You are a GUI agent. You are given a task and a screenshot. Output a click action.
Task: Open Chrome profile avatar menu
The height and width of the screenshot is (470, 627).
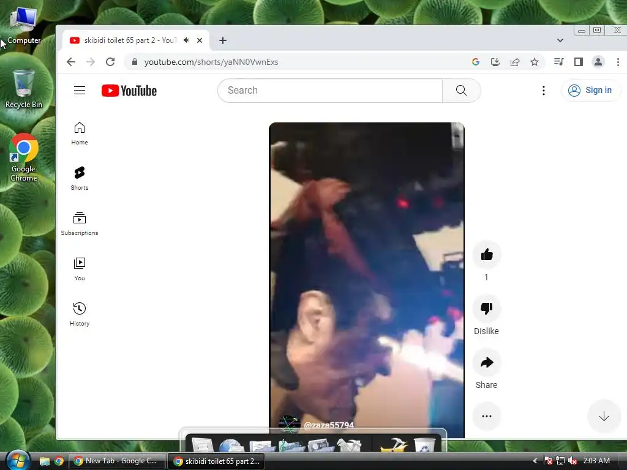click(x=598, y=62)
